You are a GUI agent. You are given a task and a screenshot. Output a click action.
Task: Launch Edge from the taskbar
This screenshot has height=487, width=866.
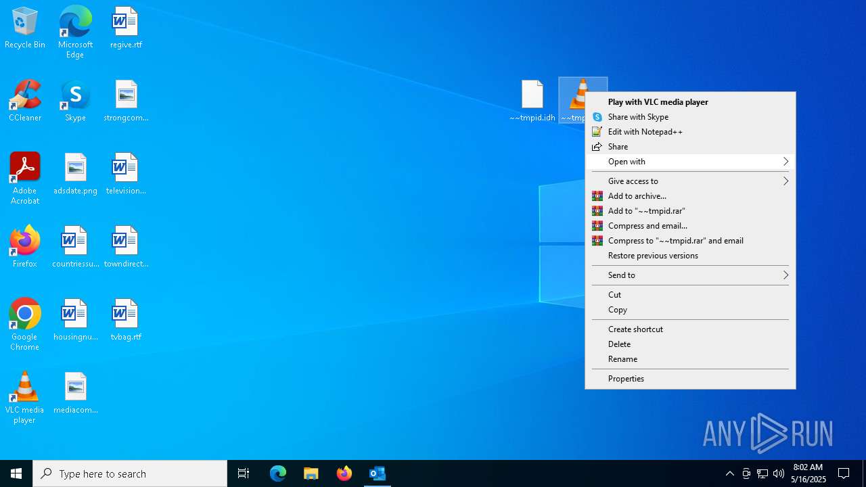point(278,473)
